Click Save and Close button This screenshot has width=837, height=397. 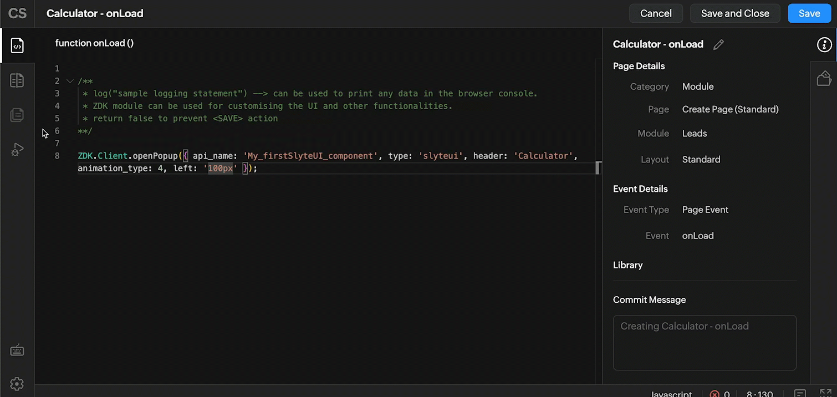tap(734, 14)
